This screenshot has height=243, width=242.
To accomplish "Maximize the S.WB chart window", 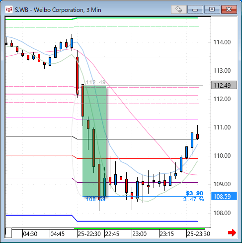I will (212, 9).
